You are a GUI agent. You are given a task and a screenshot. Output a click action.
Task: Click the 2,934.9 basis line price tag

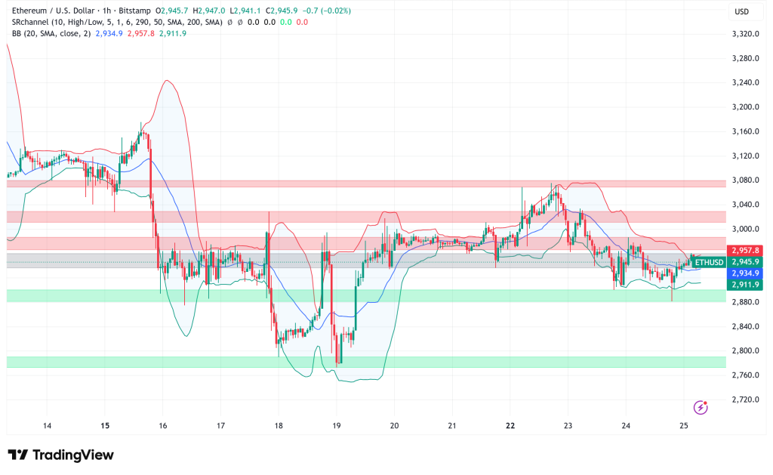pyautogui.click(x=744, y=273)
